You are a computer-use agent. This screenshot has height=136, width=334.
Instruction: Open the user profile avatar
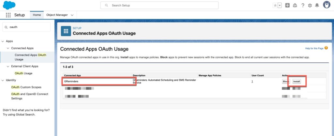click(326, 5)
